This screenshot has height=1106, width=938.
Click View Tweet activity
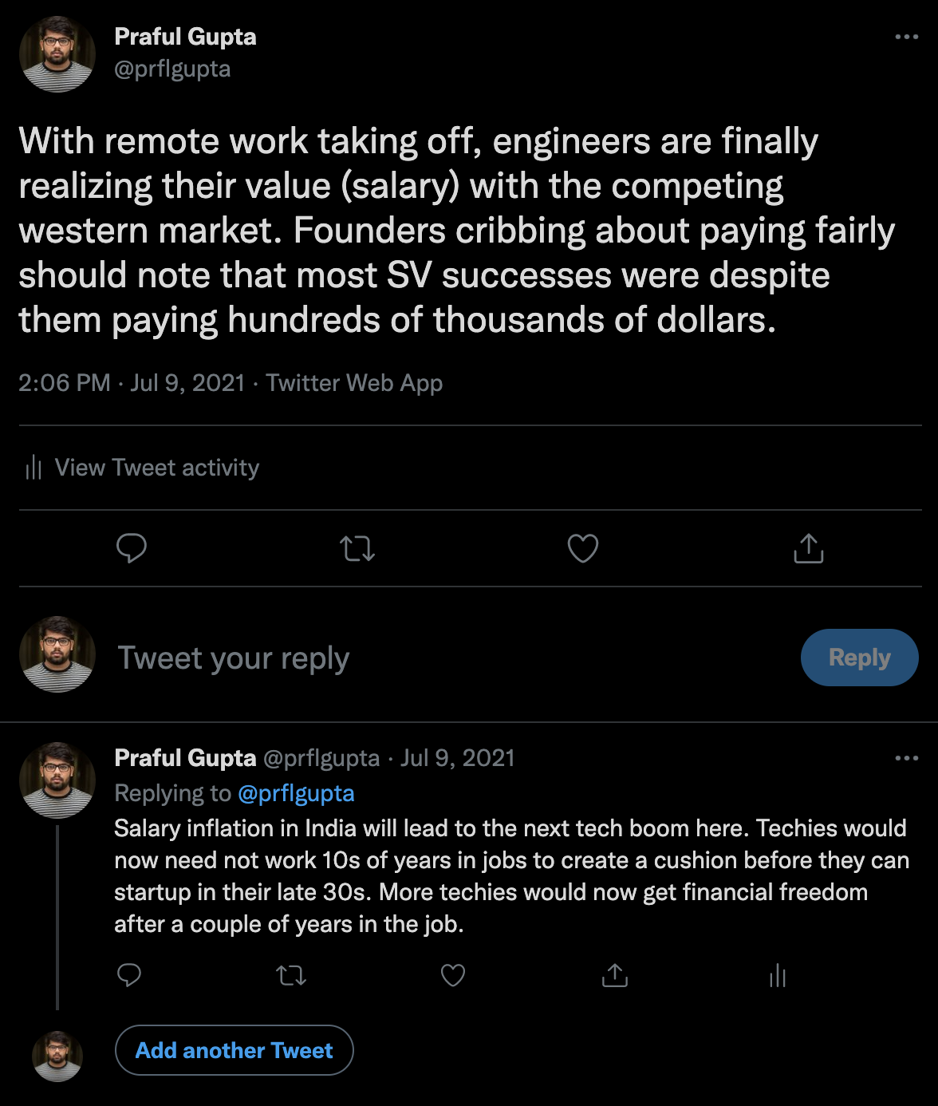tap(157, 468)
